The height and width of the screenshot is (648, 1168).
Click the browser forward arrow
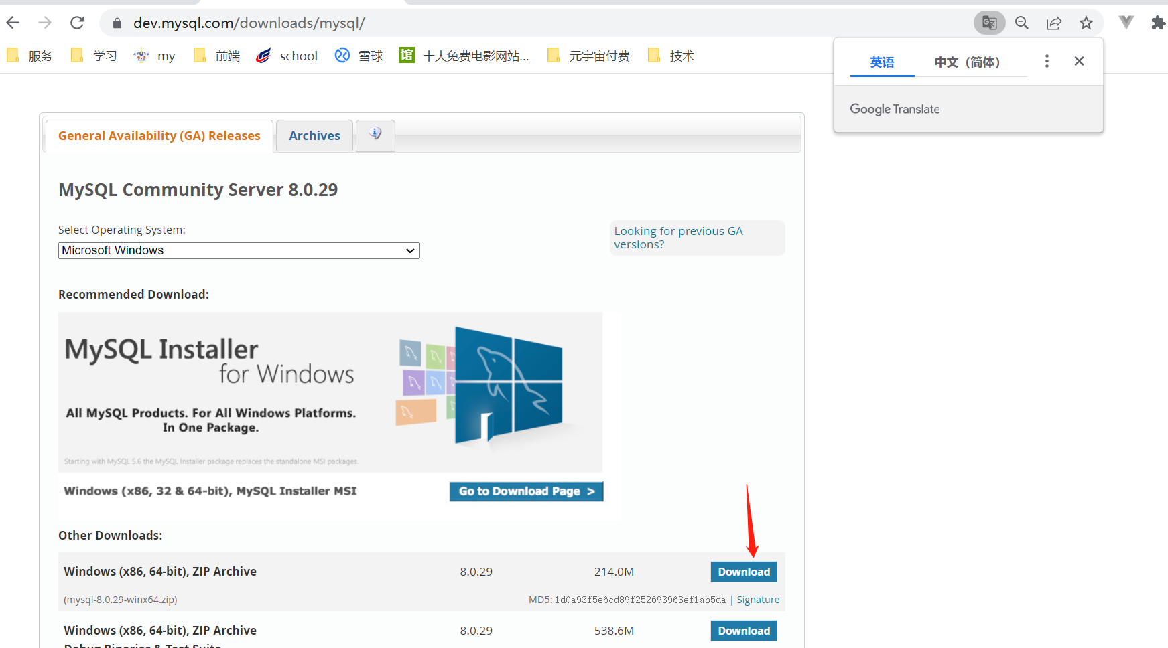click(x=45, y=23)
